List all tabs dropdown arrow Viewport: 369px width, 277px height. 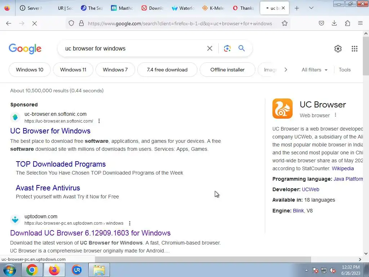click(311, 8)
